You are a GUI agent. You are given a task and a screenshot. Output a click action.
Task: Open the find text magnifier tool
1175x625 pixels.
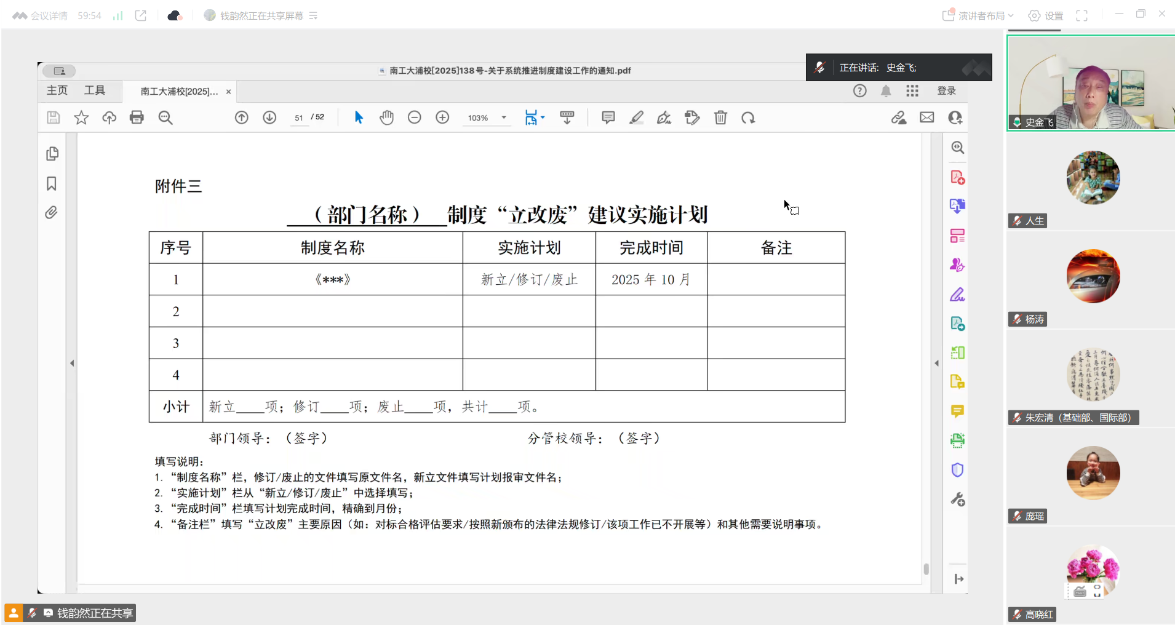click(165, 117)
